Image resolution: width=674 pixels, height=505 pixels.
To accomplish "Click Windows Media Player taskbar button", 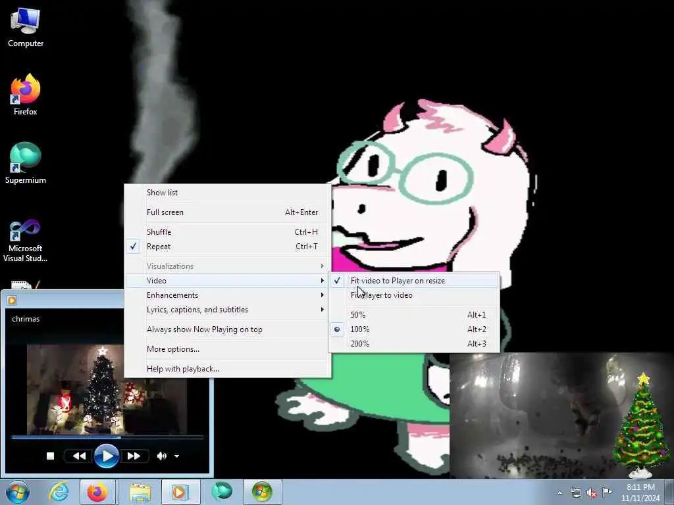I will tap(180, 492).
